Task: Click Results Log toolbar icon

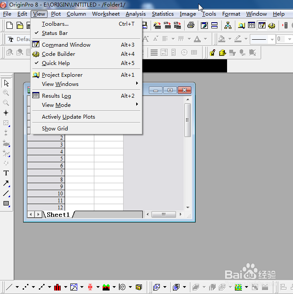Action: click(252, 25)
